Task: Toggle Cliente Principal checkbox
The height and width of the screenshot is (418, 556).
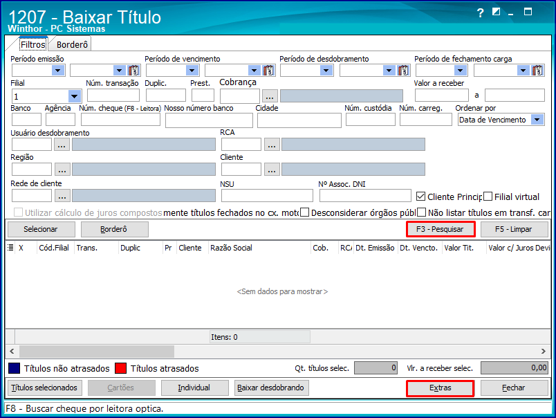Action: 421,197
